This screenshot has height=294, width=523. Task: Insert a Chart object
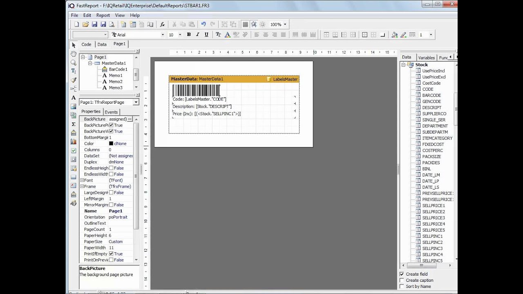pos(74,142)
